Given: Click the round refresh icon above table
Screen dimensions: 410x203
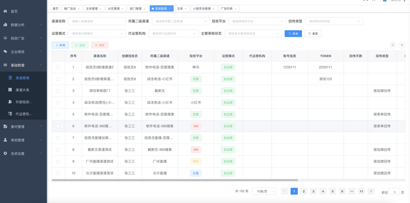Looking at the screenshot, I should click(402, 45).
